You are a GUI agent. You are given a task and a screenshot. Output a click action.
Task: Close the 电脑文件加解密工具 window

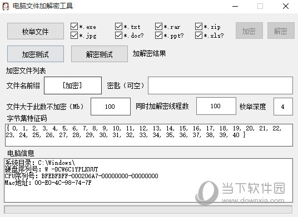point(286,6)
